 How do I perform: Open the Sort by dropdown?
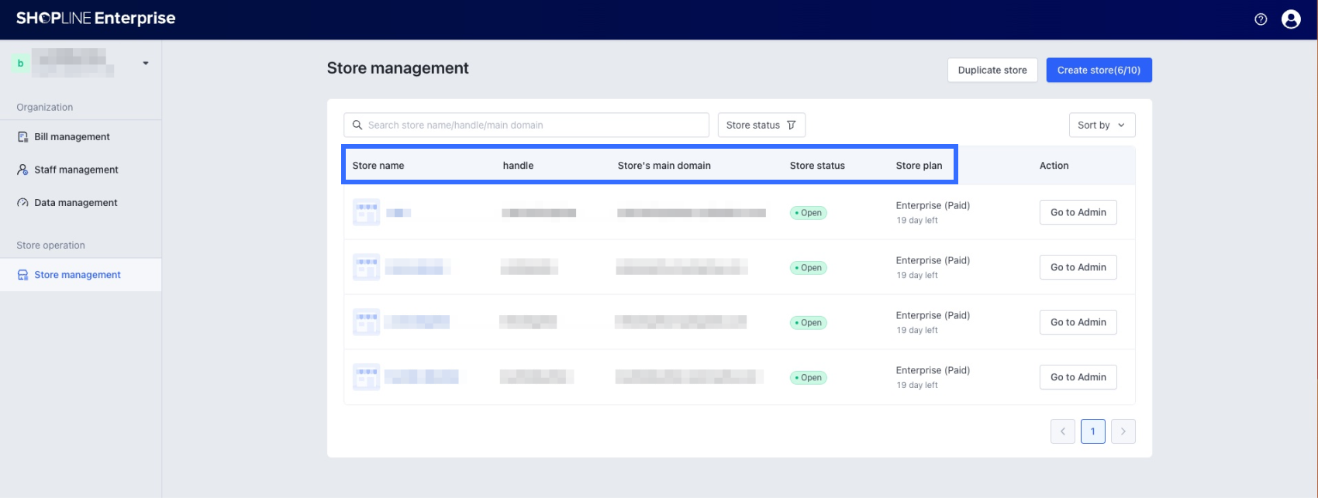pyautogui.click(x=1102, y=125)
